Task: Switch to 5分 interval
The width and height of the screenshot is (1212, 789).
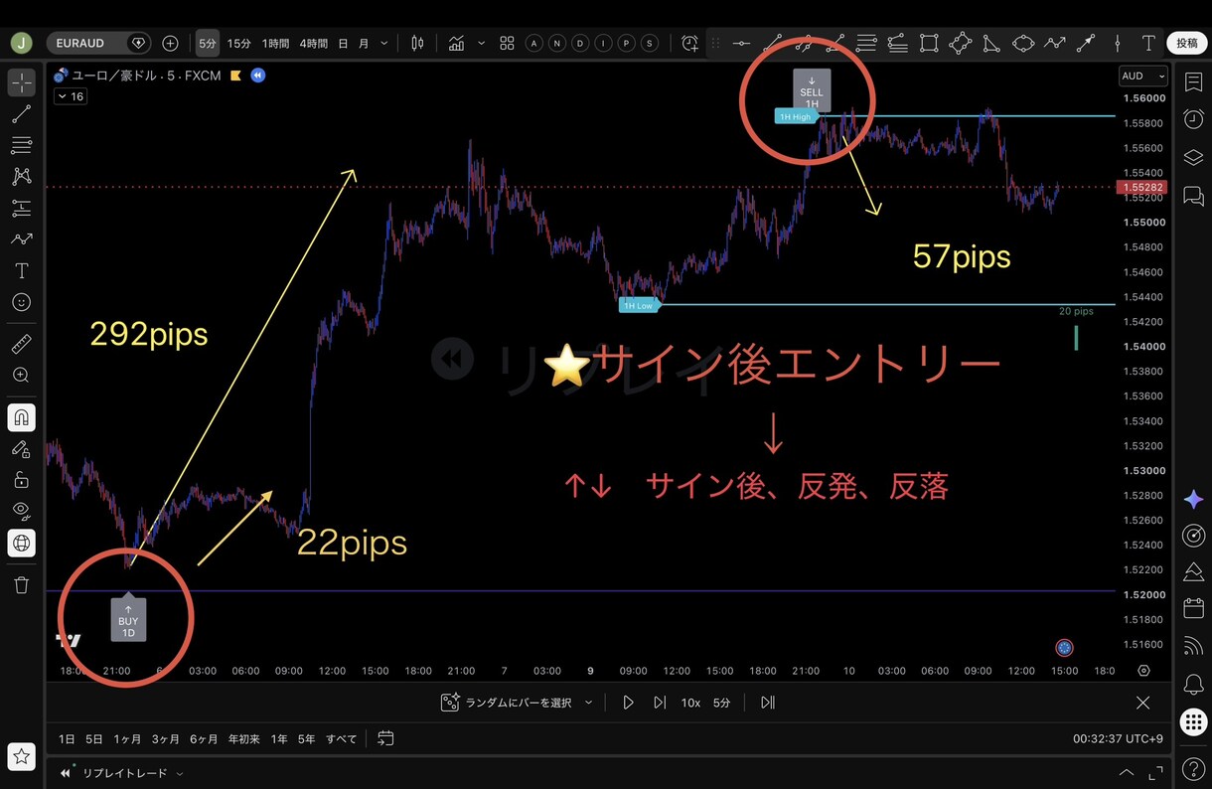Action: point(207,43)
